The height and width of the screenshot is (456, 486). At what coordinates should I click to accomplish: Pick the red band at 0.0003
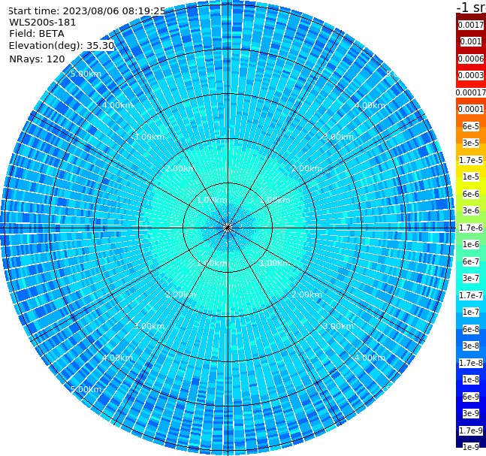471,75
